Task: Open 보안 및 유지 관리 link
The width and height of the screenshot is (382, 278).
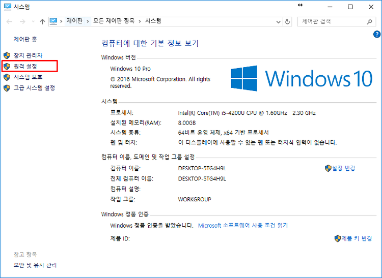Action: 35,265
